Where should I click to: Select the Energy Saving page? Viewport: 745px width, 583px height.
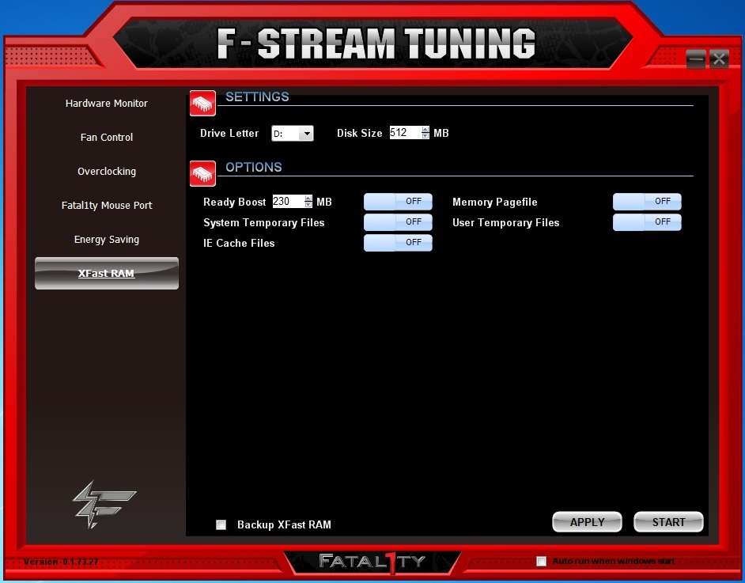[107, 240]
